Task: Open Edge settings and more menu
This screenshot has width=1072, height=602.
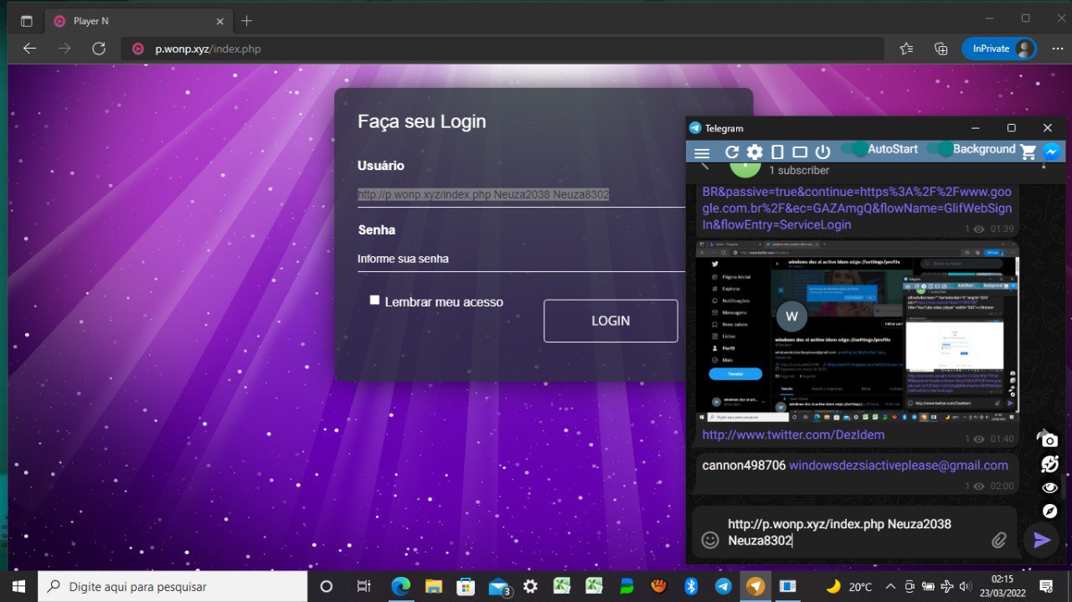Action: click(1057, 49)
